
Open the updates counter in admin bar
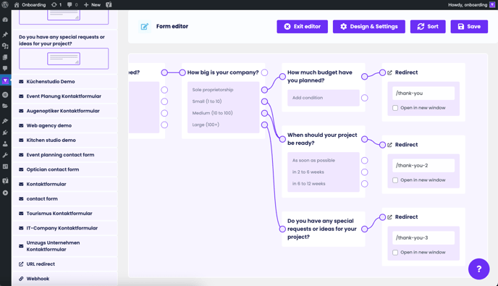pyautogui.click(x=56, y=5)
